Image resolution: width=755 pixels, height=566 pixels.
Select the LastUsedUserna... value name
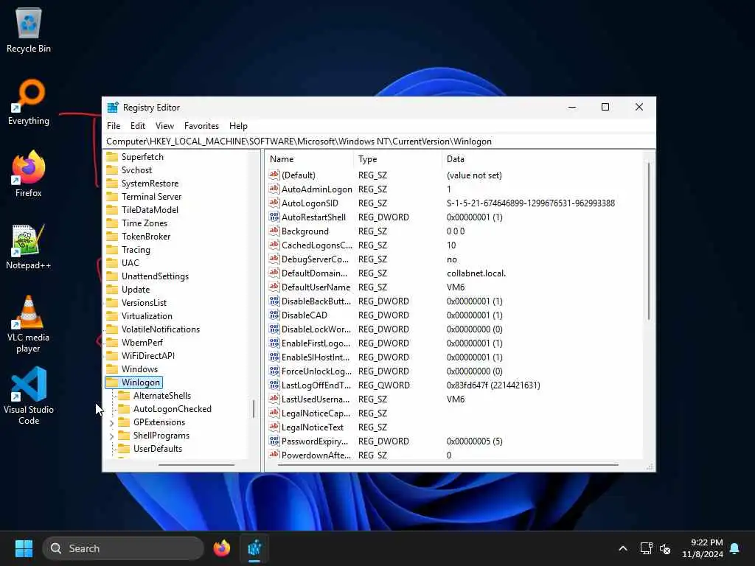coord(316,399)
